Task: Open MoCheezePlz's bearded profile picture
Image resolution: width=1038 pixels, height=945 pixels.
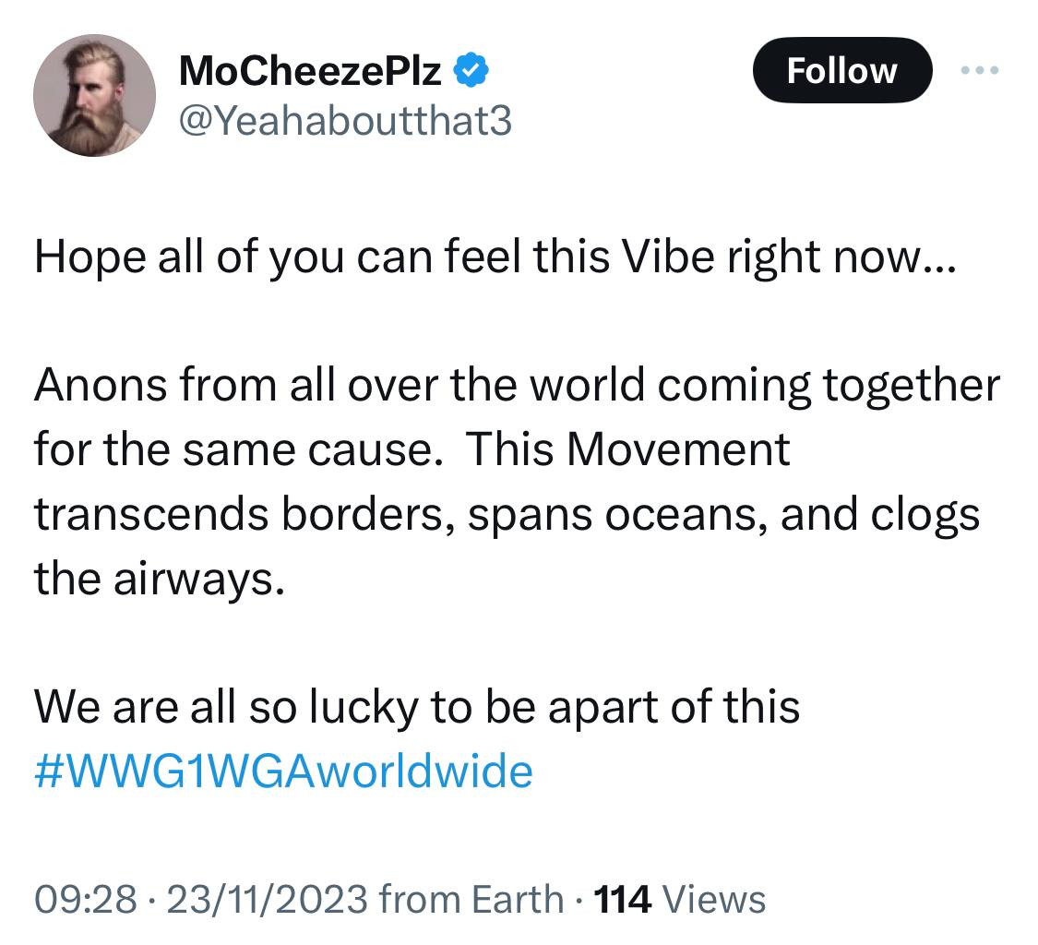Action: tap(94, 95)
